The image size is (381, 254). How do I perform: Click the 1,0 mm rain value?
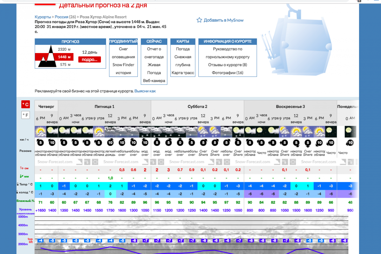point(110,178)
